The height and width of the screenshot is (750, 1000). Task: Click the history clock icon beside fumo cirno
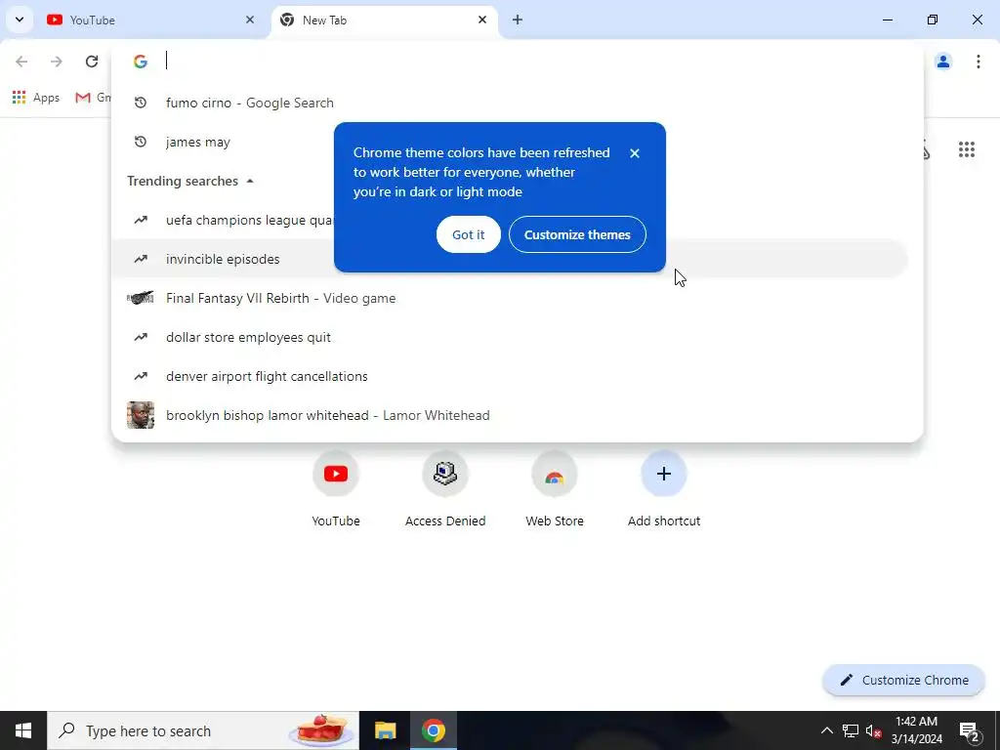pos(141,103)
